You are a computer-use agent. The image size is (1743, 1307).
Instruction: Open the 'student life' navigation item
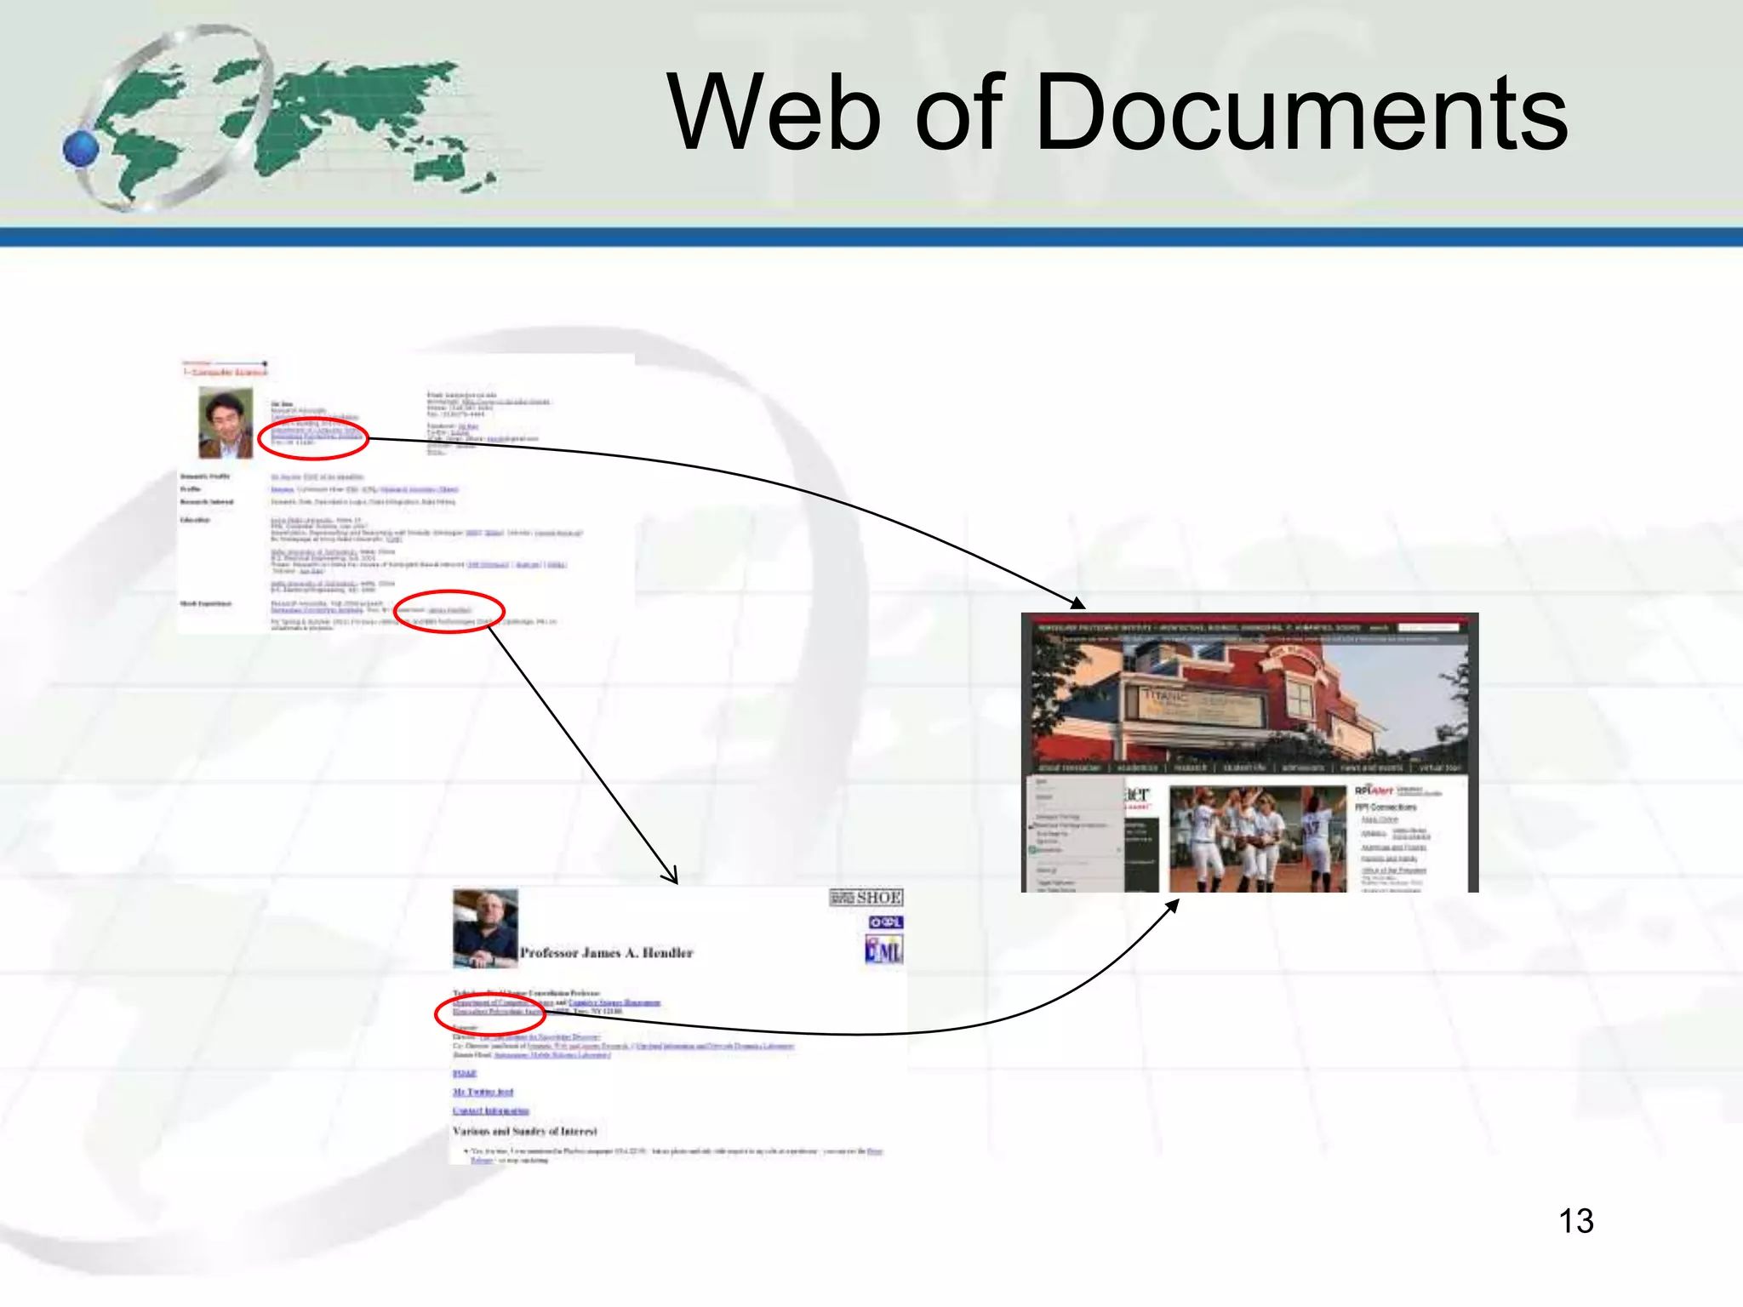pos(1244,768)
